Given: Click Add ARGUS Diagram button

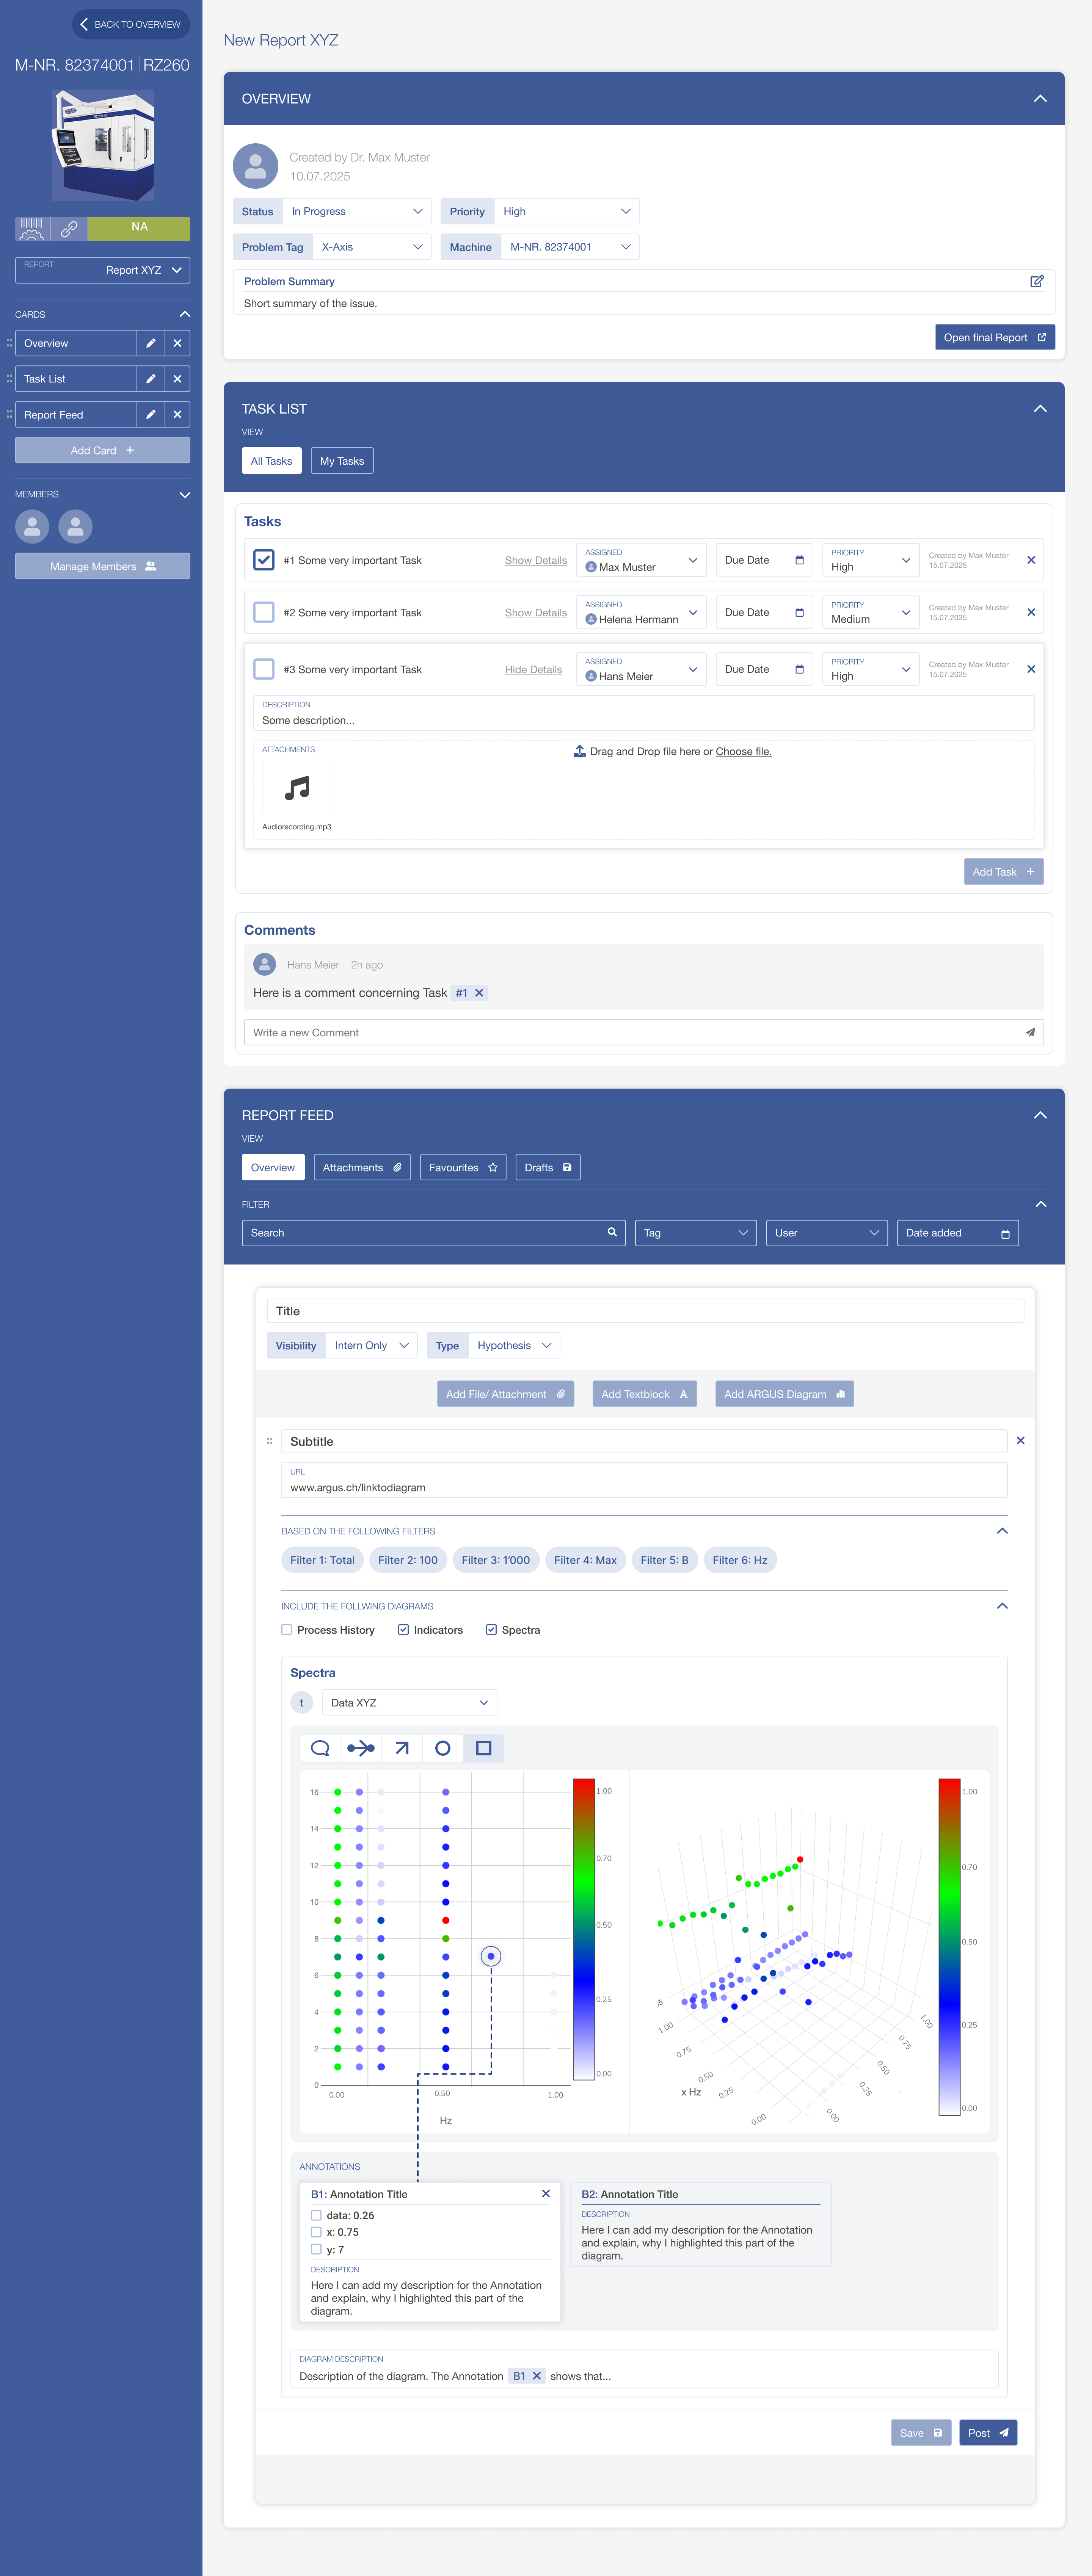Looking at the screenshot, I should pyautogui.click(x=785, y=1394).
